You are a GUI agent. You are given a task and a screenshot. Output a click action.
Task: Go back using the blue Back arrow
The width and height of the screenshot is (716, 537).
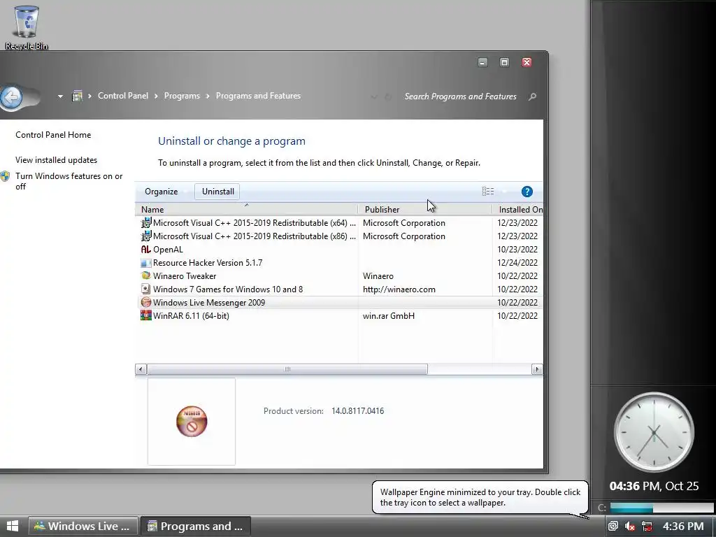point(11,96)
